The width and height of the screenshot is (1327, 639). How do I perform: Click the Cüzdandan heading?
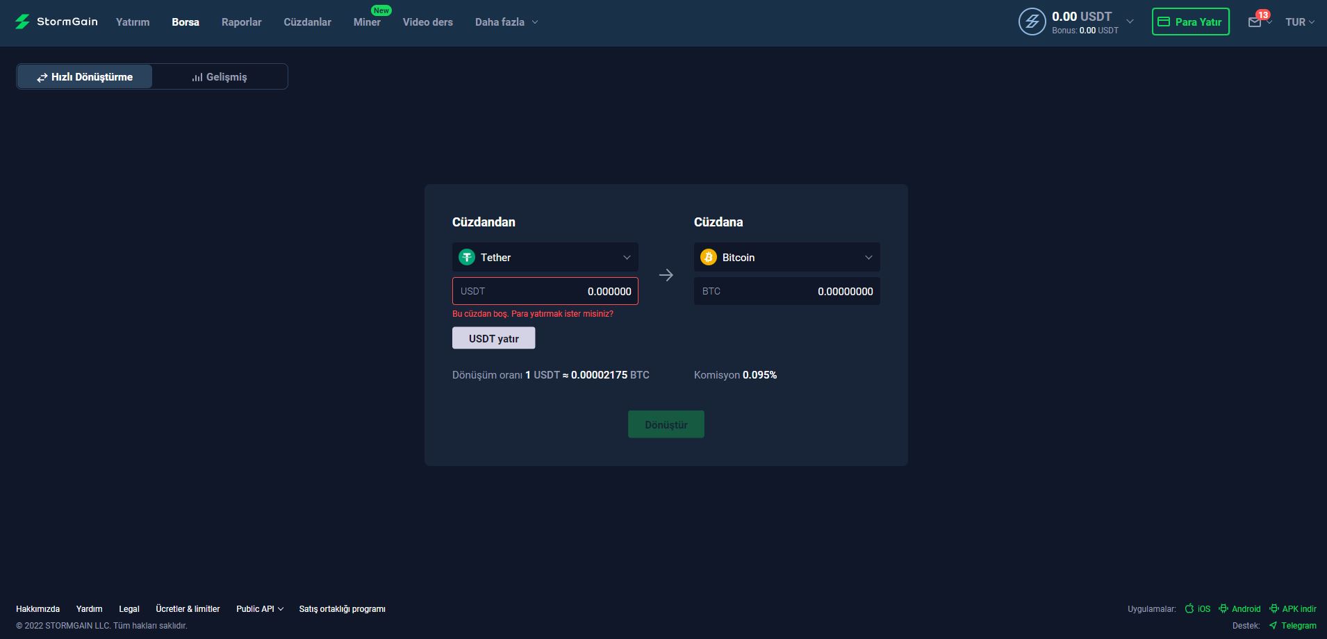[x=484, y=222]
